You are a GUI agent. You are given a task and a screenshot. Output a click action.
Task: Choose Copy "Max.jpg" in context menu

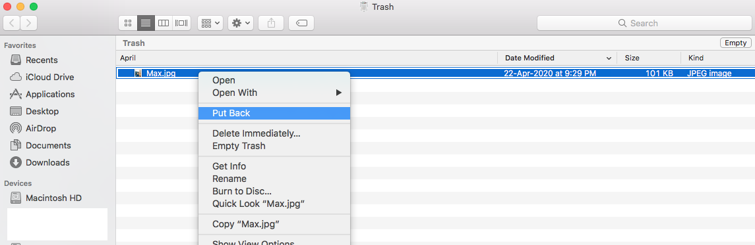coord(274,224)
